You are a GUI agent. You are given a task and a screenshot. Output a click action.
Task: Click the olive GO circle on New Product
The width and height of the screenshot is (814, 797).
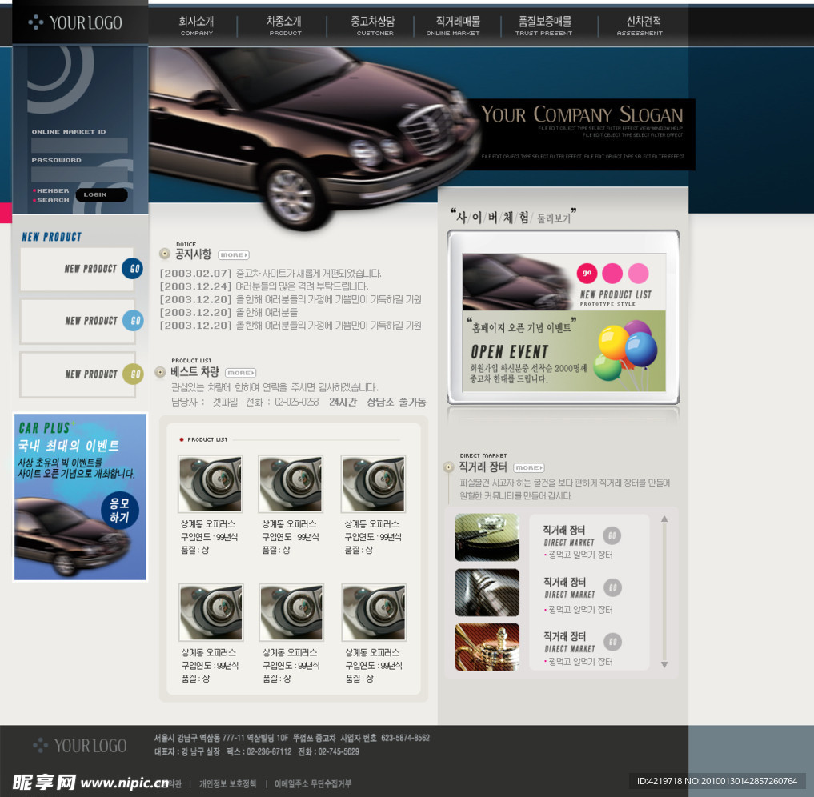(134, 374)
